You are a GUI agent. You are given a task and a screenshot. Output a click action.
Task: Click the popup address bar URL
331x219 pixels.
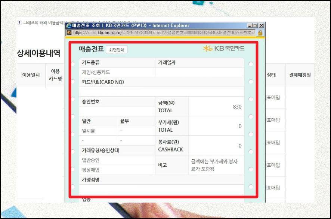tap(164, 33)
